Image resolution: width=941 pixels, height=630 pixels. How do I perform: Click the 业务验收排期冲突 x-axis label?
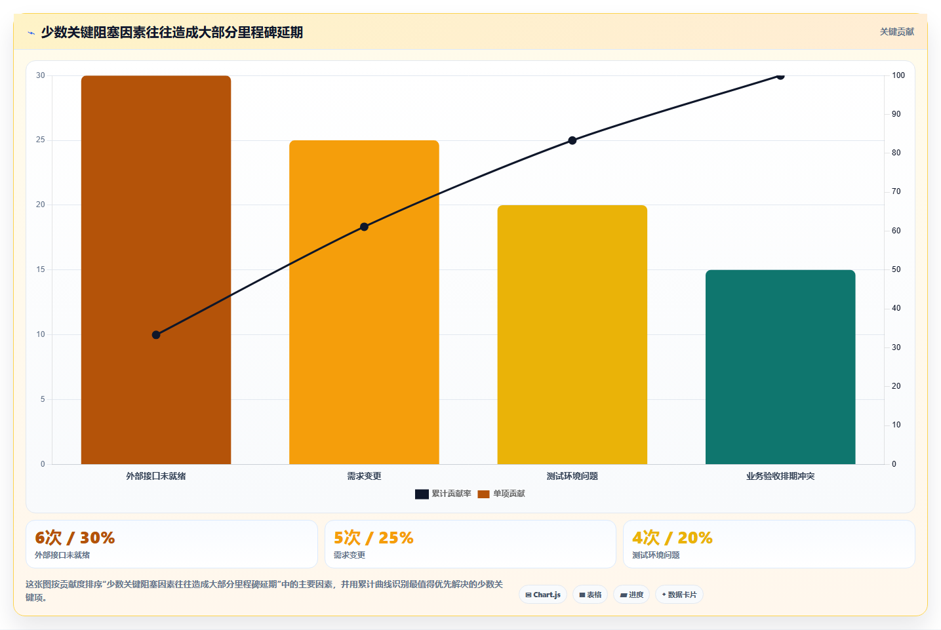click(780, 477)
